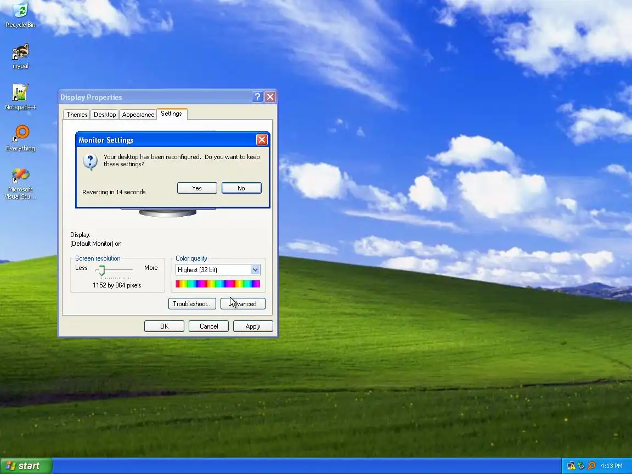Open the Microsoft Visual Studio shortcut

(20, 184)
